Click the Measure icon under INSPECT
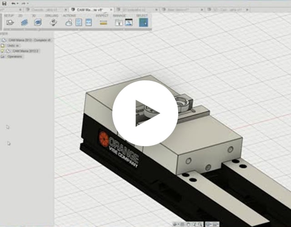 tap(103, 23)
